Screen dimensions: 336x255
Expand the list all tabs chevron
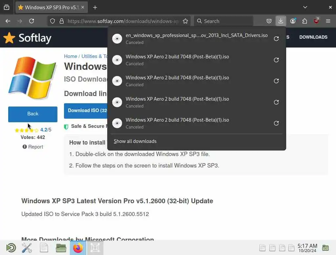pyautogui.click(x=305, y=7)
